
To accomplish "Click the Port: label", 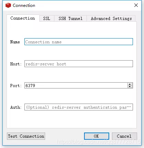I will pyautogui.click(x=16, y=86).
